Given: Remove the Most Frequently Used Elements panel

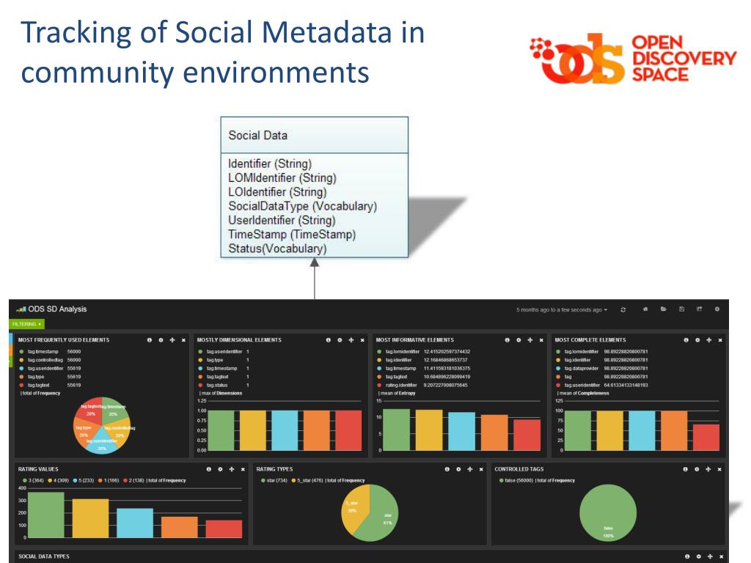Looking at the screenshot, I should (183, 340).
